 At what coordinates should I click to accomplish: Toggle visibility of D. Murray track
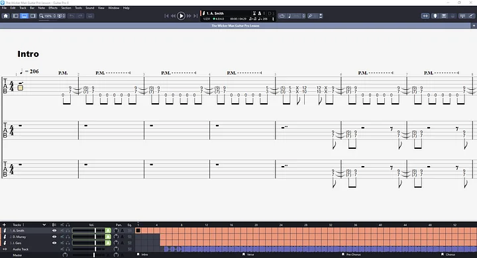[54, 237]
